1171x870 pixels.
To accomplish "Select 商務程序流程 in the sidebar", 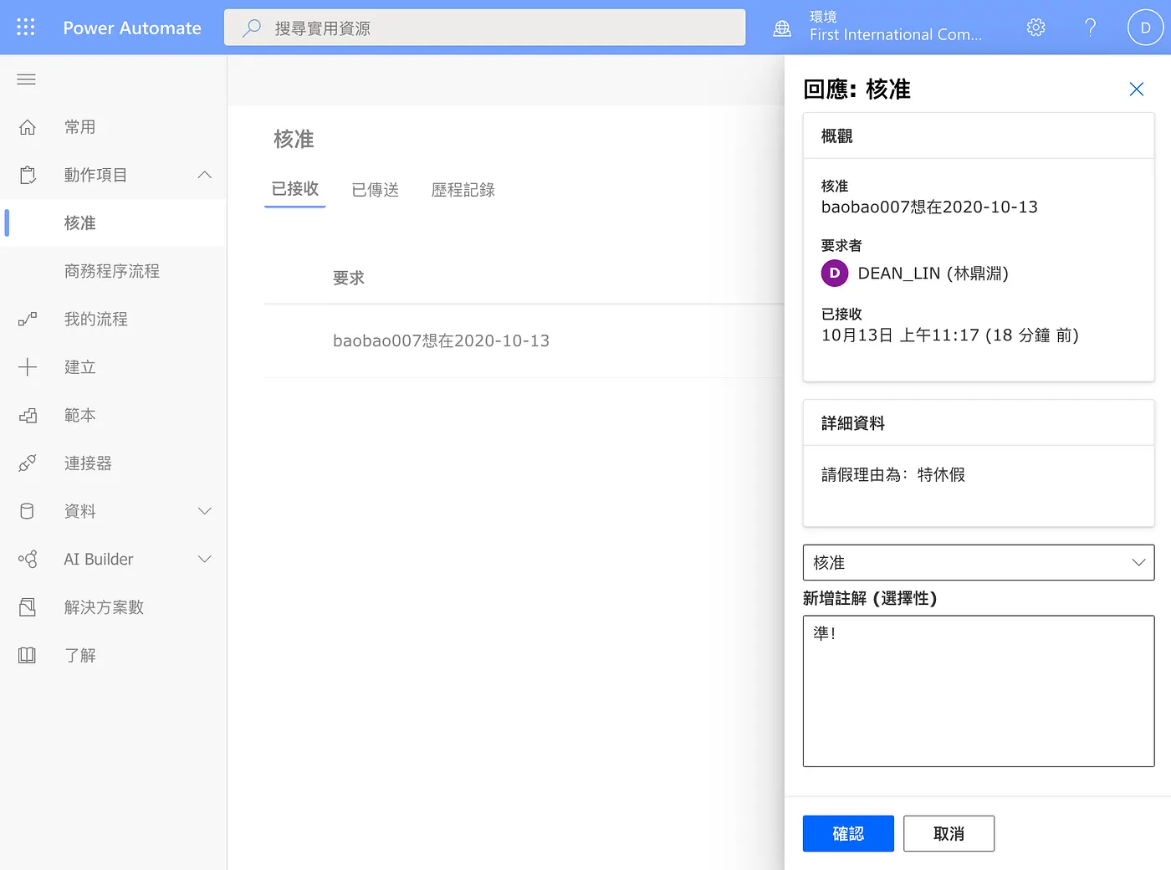I will (x=113, y=271).
